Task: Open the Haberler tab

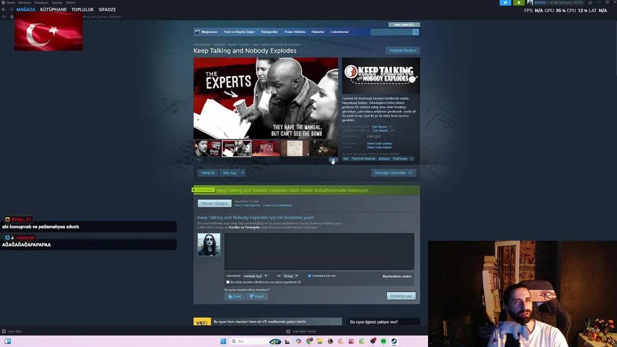Action: tap(318, 32)
